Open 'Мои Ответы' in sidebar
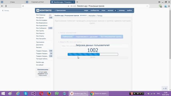The height and width of the screenshot is (96, 171). [40, 36]
